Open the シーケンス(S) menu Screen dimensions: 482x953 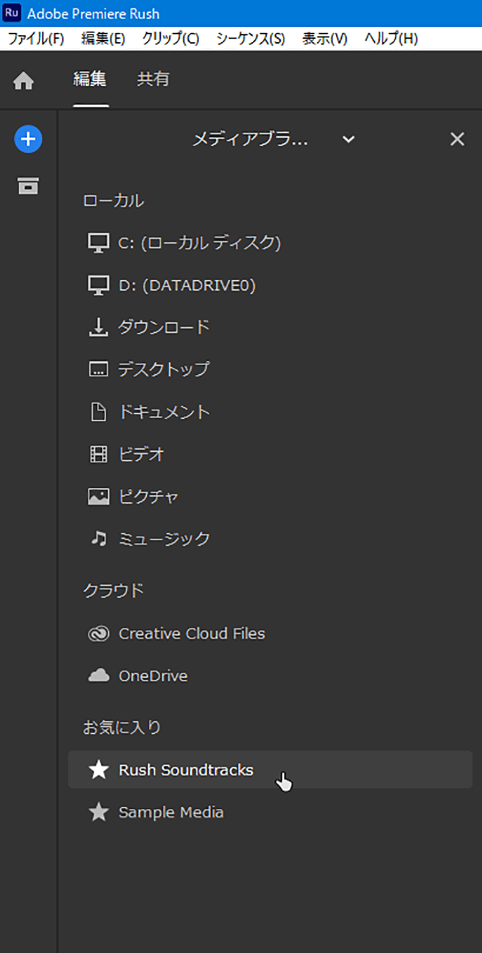point(251,39)
